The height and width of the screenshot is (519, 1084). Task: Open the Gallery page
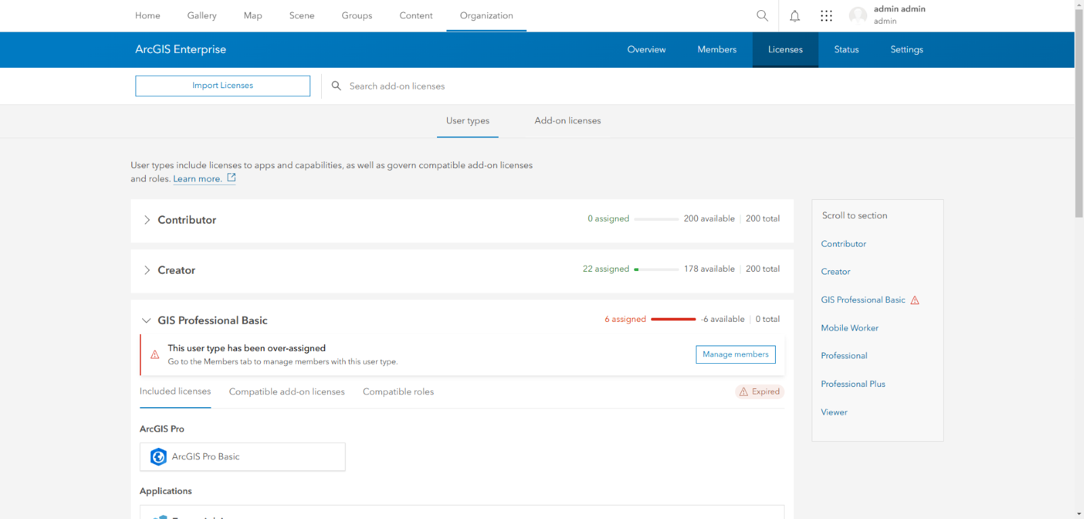[x=202, y=16]
